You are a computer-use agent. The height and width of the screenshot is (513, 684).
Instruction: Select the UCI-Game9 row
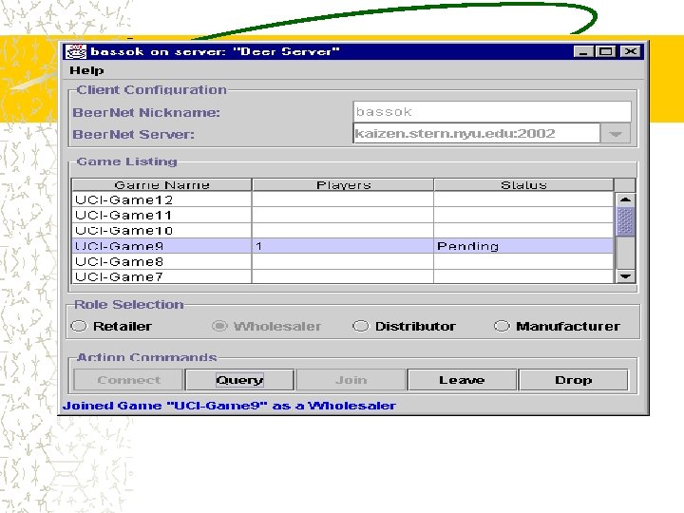tap(342, 246)
